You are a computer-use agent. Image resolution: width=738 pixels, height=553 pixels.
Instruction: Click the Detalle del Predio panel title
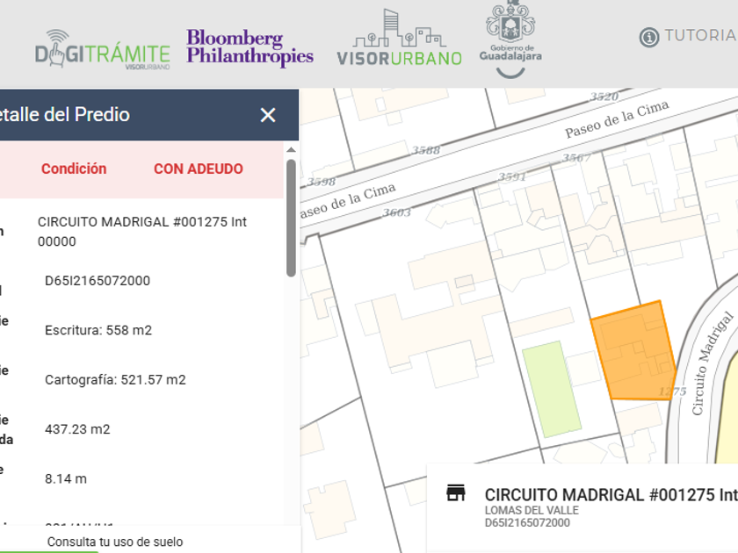point(64,115)
